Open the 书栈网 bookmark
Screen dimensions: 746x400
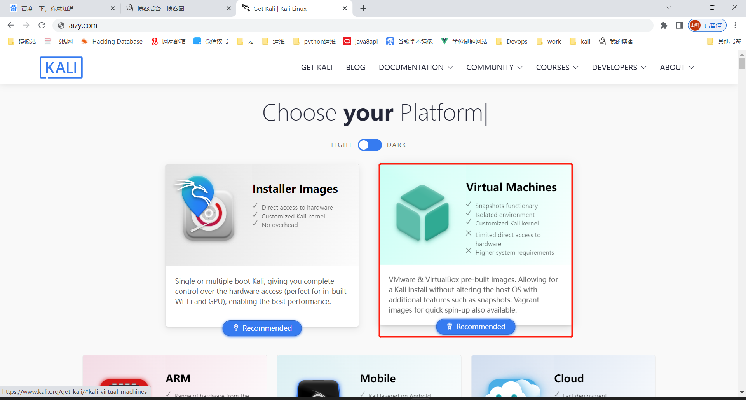(59, 41)
